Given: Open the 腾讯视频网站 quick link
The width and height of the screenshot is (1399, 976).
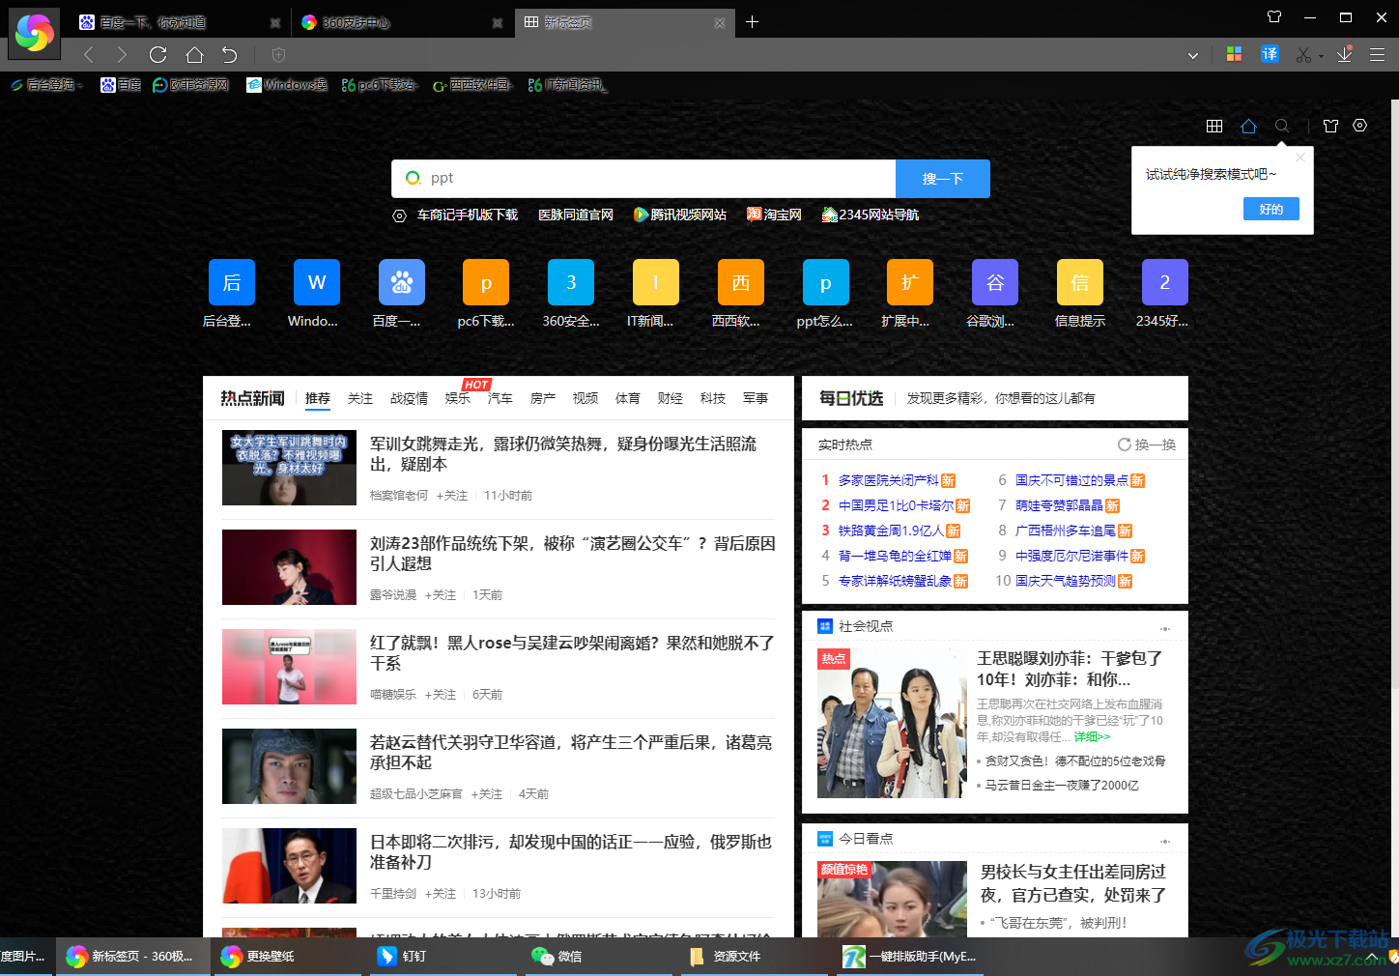Looking at the screenshot, I should coord(680,215).
